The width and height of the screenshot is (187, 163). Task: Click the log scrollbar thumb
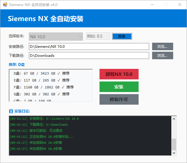tap(174, 144)
